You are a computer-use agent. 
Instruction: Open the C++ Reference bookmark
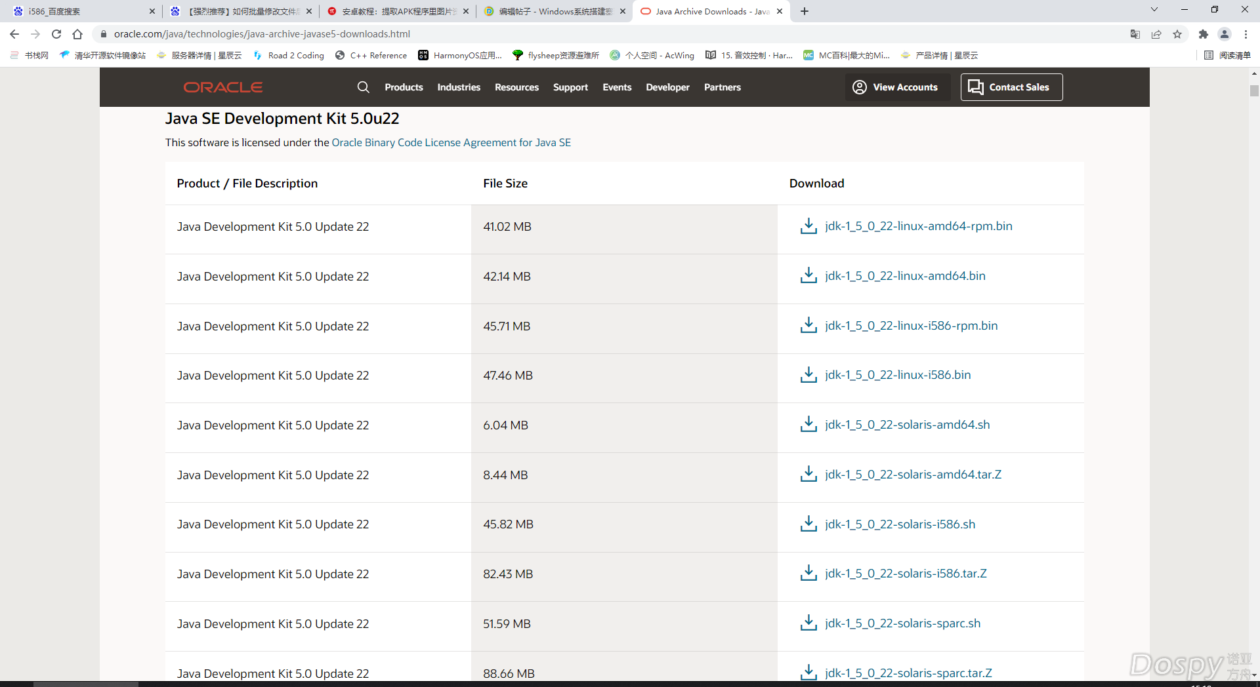(371, 56)
